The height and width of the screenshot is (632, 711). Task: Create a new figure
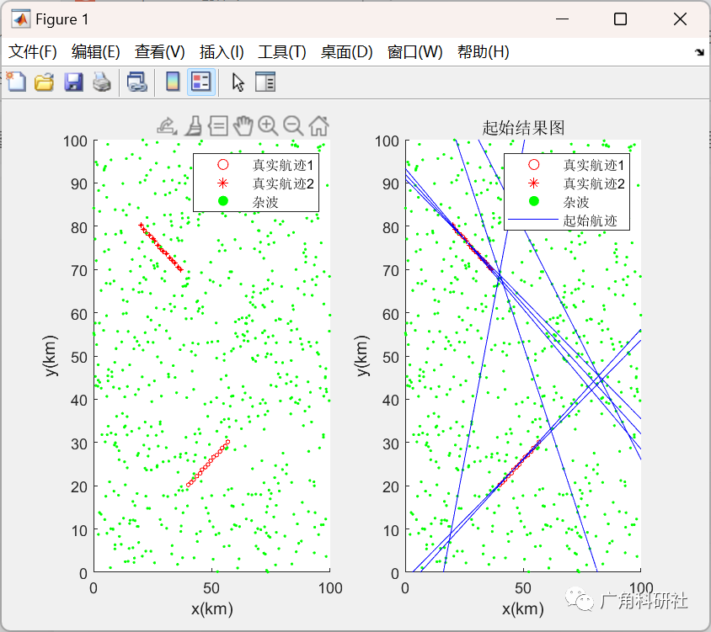click(x=16, y=82)
